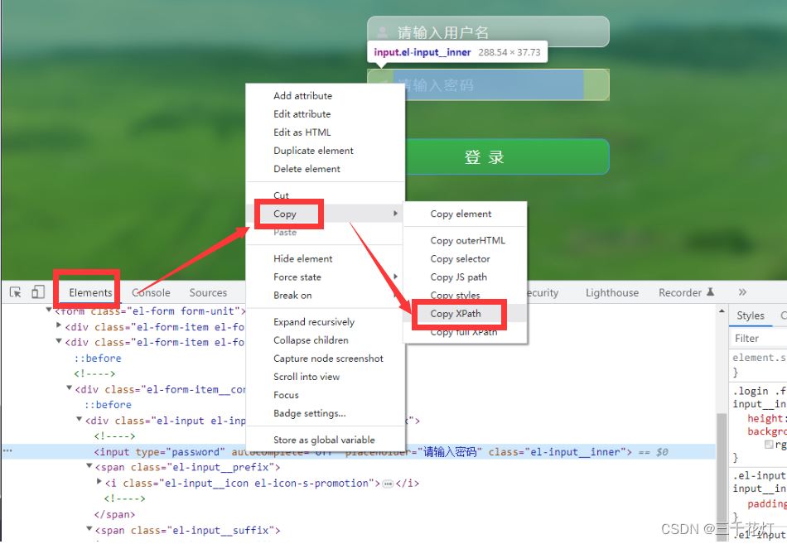Click the three-dot handle beside selected input row
Screen dimensions: 787x544
pyautogui.click(x=7, y=452)
